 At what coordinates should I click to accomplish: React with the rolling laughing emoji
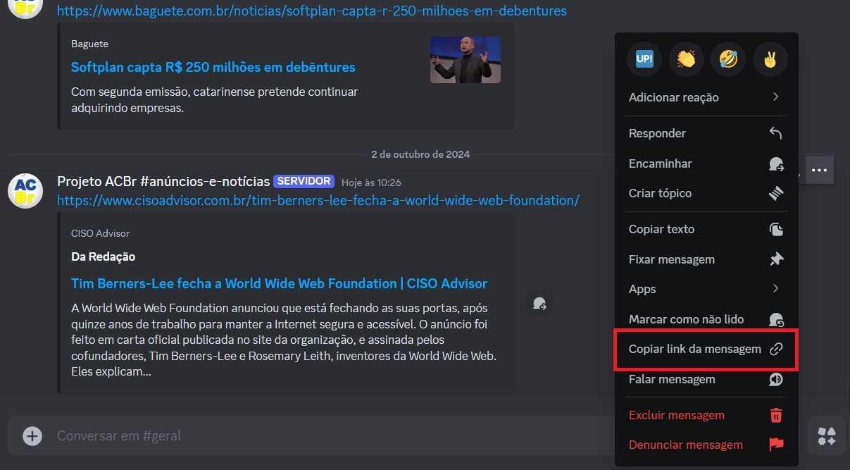[728, 58]
